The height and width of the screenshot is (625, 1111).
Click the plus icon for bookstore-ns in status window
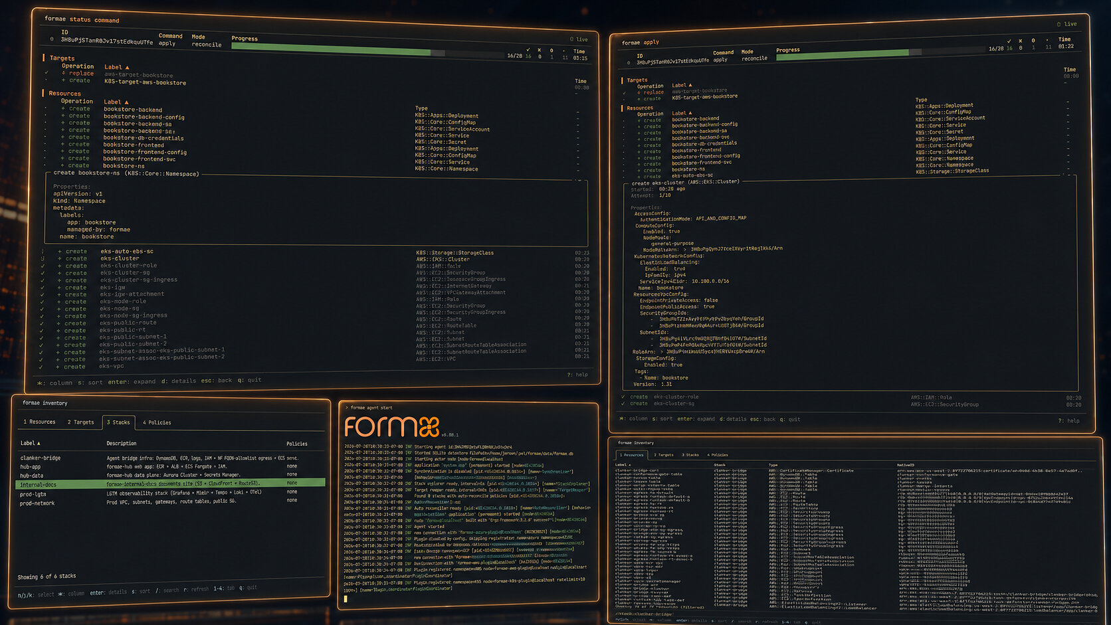[63, 166]
